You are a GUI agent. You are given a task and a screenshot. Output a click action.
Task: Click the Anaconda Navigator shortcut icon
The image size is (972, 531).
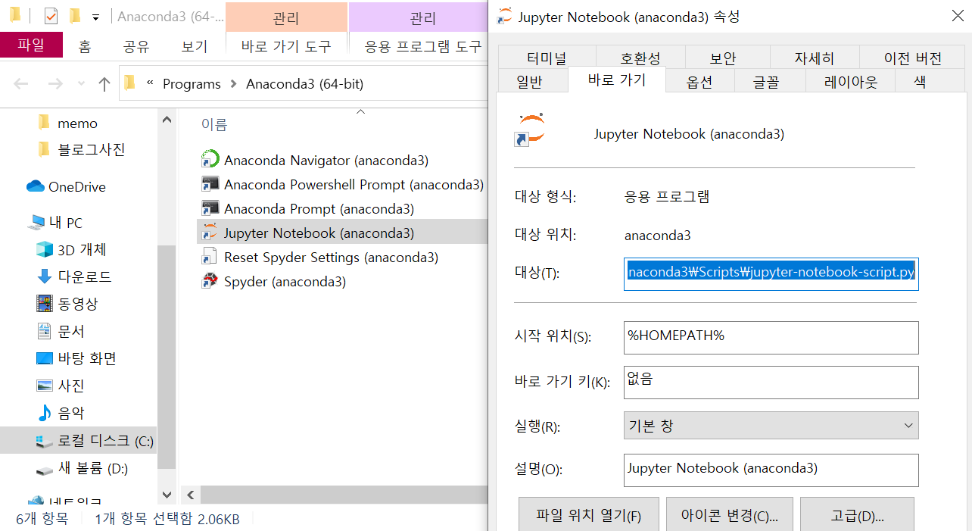[x=210, y=160]
